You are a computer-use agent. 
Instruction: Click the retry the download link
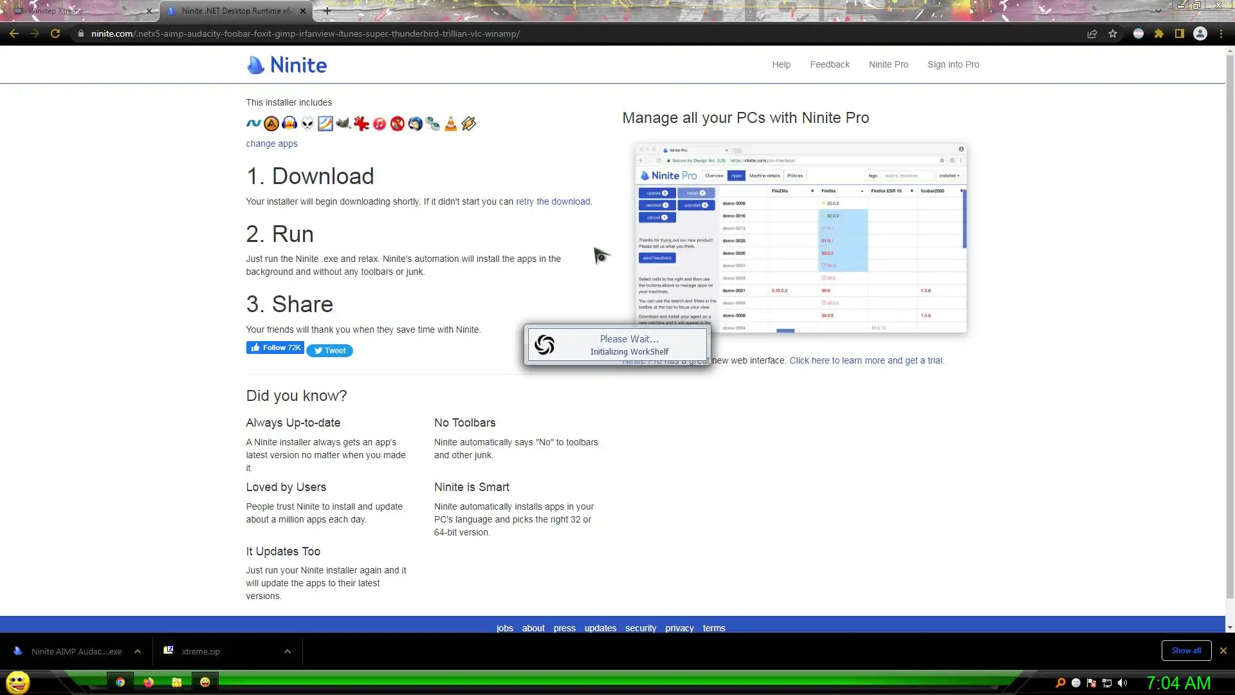pyautogui.click(x=553, y=201)
